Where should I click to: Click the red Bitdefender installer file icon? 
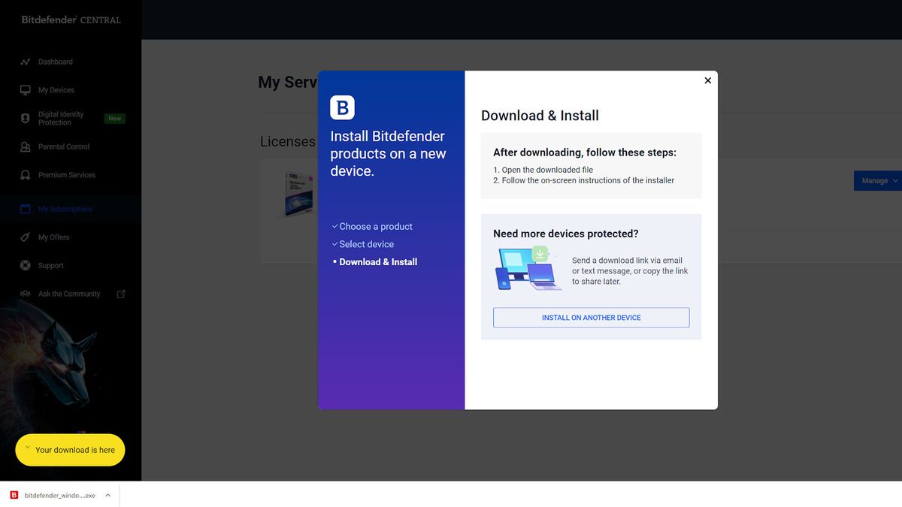click(14, 495)
